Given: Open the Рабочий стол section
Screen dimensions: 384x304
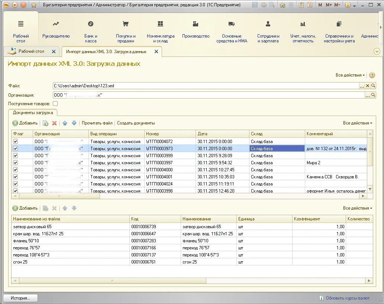Looking at the screenshot, I should click(x=21, y=32).
